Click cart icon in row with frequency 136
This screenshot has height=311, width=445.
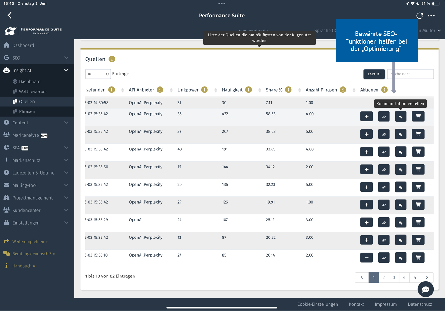click(x=418, y=187)
